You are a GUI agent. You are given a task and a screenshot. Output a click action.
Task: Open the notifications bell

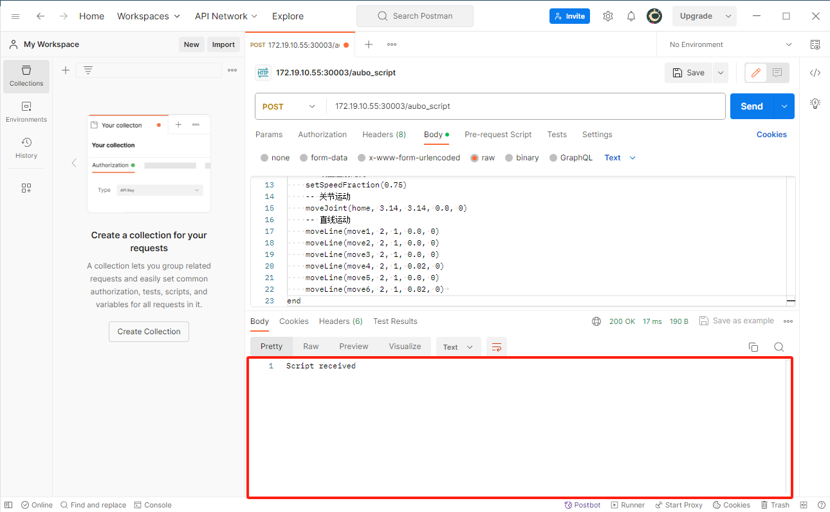631,16
